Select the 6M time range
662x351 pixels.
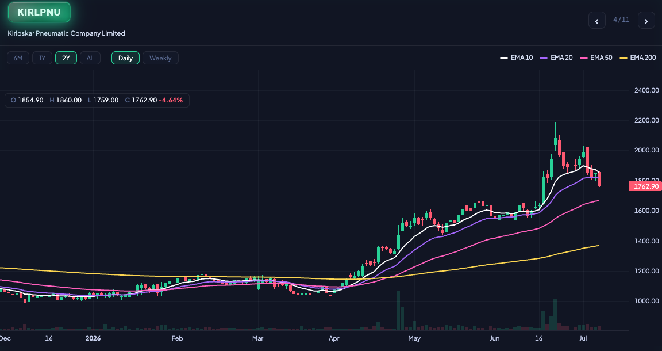tap(18, 58)
